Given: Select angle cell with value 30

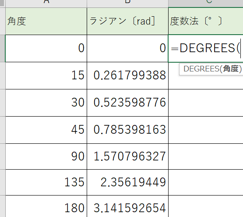Looking at the screenshot, I should pyautogui.click(x=46, y=103).
